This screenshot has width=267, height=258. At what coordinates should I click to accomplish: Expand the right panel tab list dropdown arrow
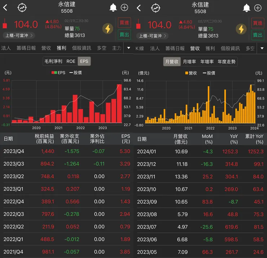point(262,48)
